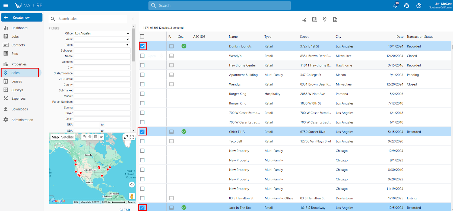This screenshot has width=453, height=211.
Task: Click the City filter input field
Action: pos(102,68)
